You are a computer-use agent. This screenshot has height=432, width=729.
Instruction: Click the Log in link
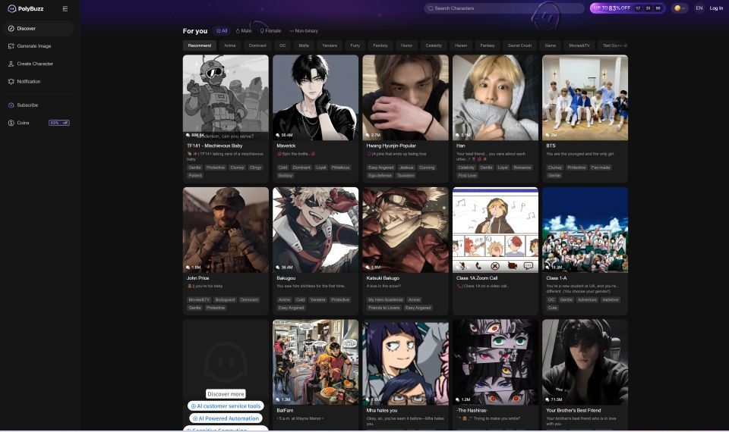(x=716, y=8)
